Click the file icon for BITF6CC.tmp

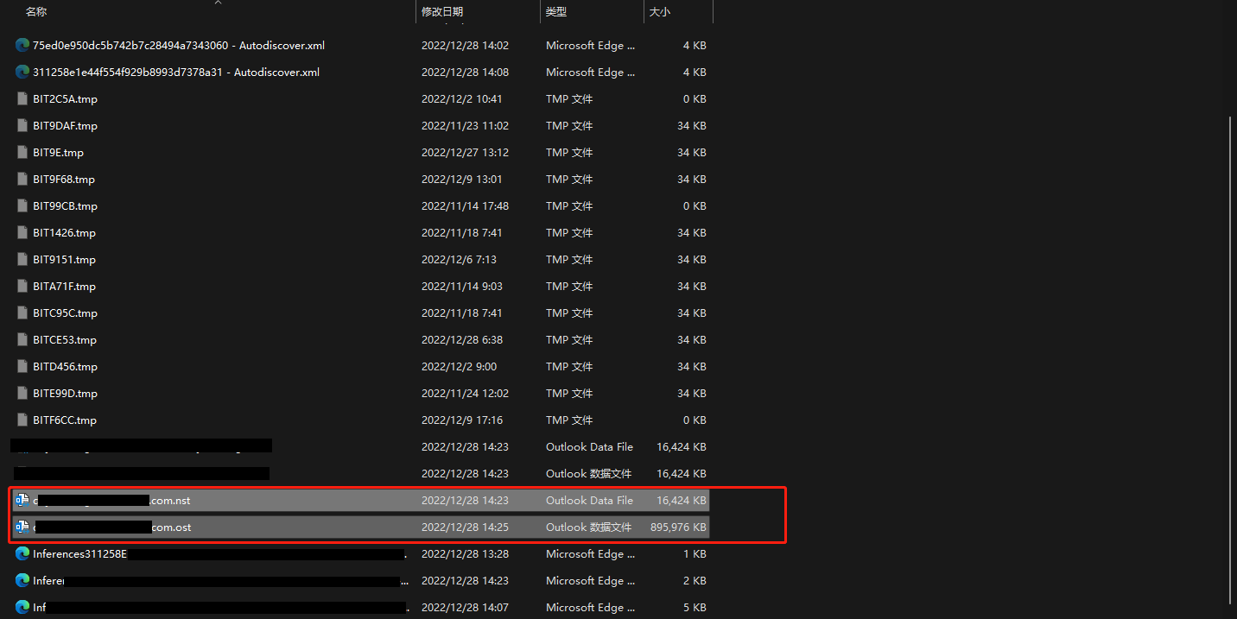point(23,420)
